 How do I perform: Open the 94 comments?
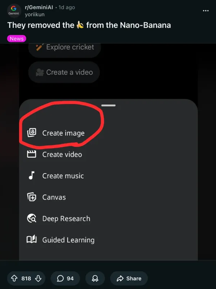[x=65, y=278]
